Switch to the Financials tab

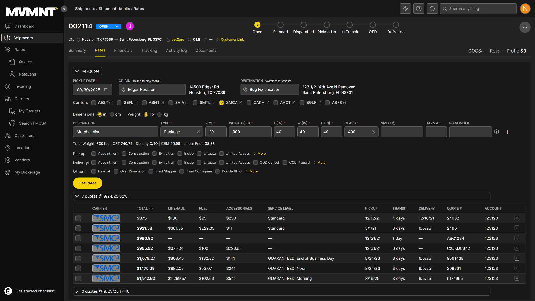(123, 50)
